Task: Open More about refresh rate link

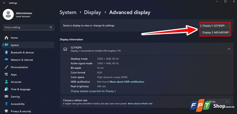Action: pos(140,104)
